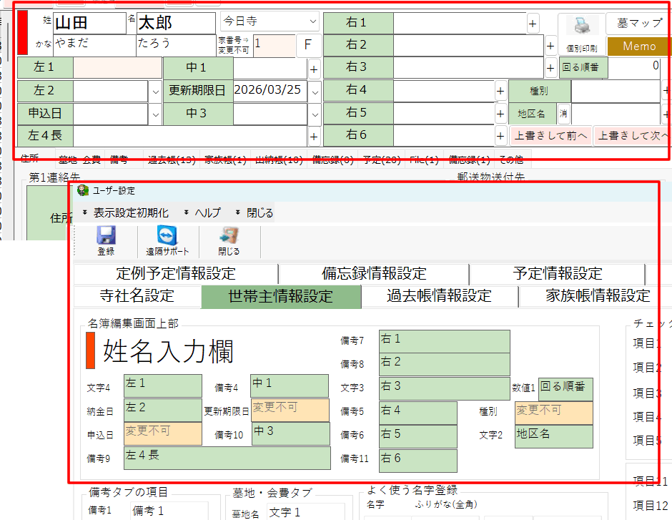Click the red color bar beside 姓名入力欄

[x=90, y=350]
